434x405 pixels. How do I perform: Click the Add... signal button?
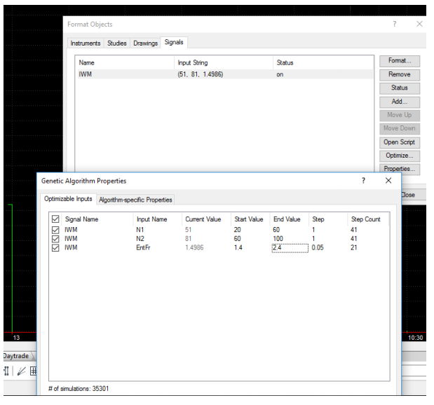tap(400, 102)
